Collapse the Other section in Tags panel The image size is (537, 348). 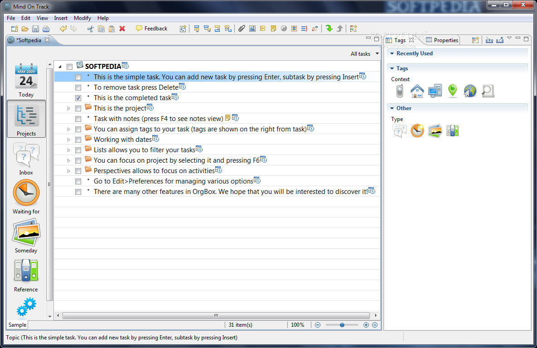tap(392, 108)
